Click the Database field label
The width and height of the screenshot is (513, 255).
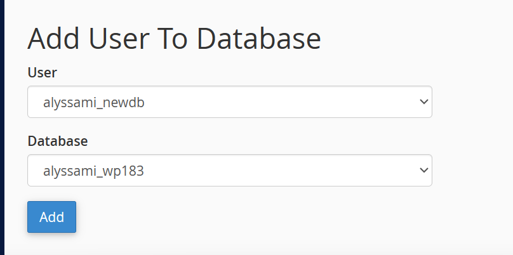tap(58, 141)
